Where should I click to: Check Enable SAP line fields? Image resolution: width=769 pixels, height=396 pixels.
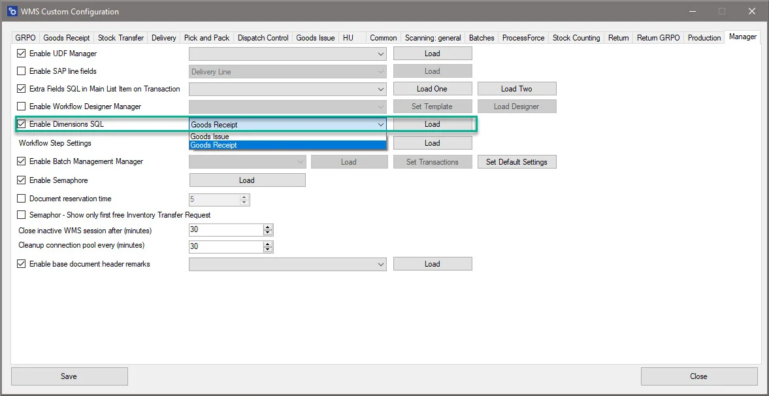click(21, 71)
